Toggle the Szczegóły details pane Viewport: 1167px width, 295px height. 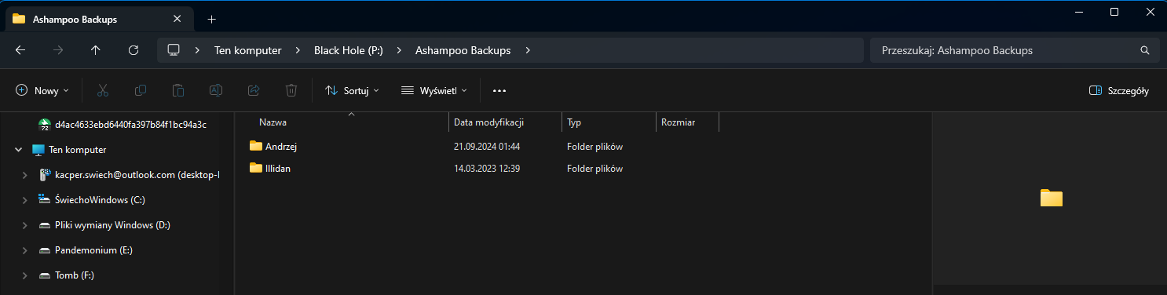pos(1119,90)
